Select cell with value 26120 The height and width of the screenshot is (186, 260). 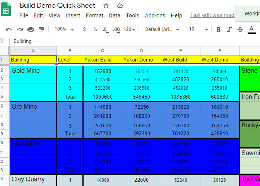[220, 180]
